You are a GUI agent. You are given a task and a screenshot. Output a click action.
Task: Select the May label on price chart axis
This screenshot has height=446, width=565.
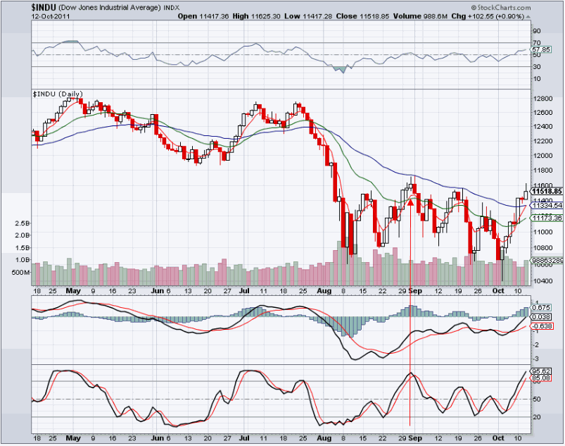(73, 290)
